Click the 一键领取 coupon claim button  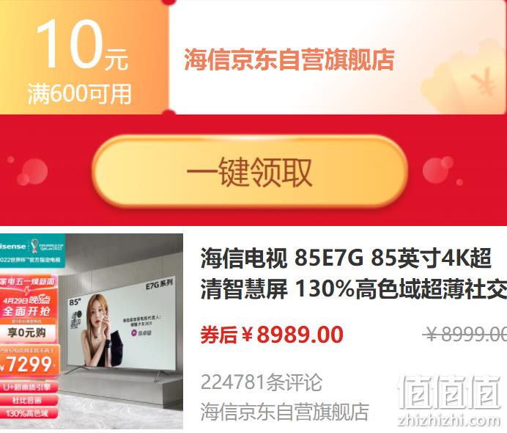pyautogui.click(x=250, y=171)
